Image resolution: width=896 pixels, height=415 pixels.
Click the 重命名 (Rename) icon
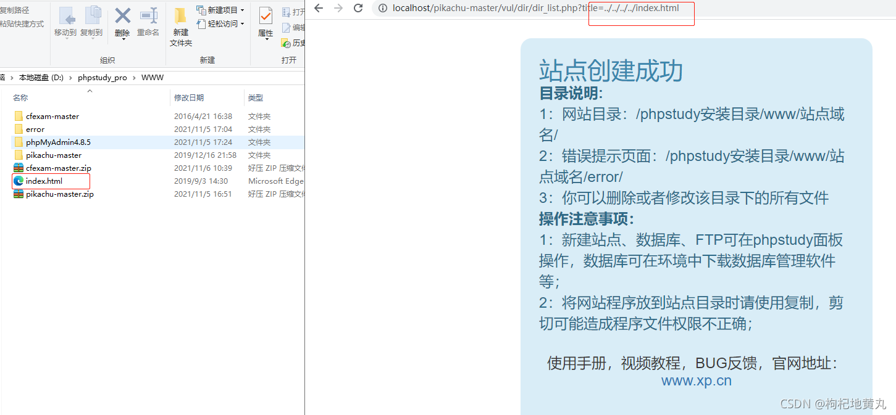[148, 16]
